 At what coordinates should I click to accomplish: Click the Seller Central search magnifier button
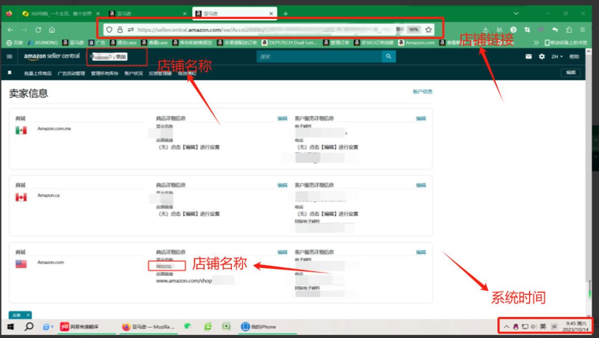(388, 57)
